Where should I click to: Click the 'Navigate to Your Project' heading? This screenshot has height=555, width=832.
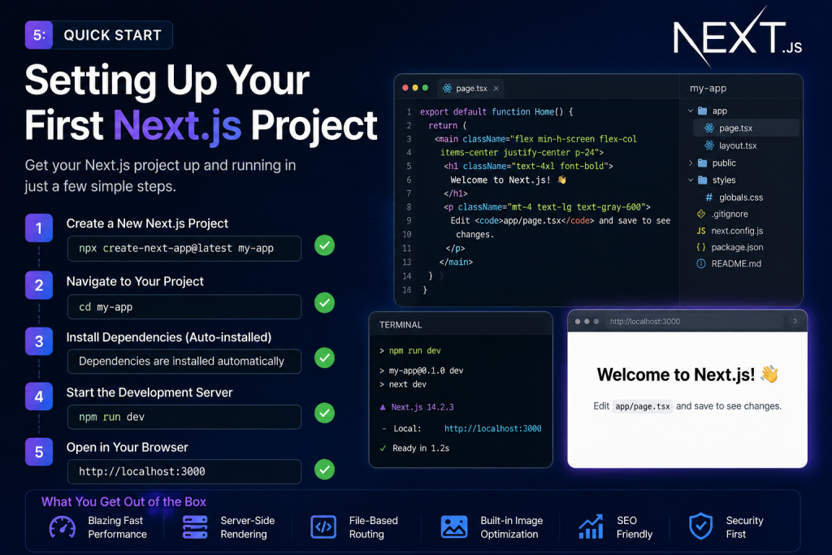click(135, 281)
